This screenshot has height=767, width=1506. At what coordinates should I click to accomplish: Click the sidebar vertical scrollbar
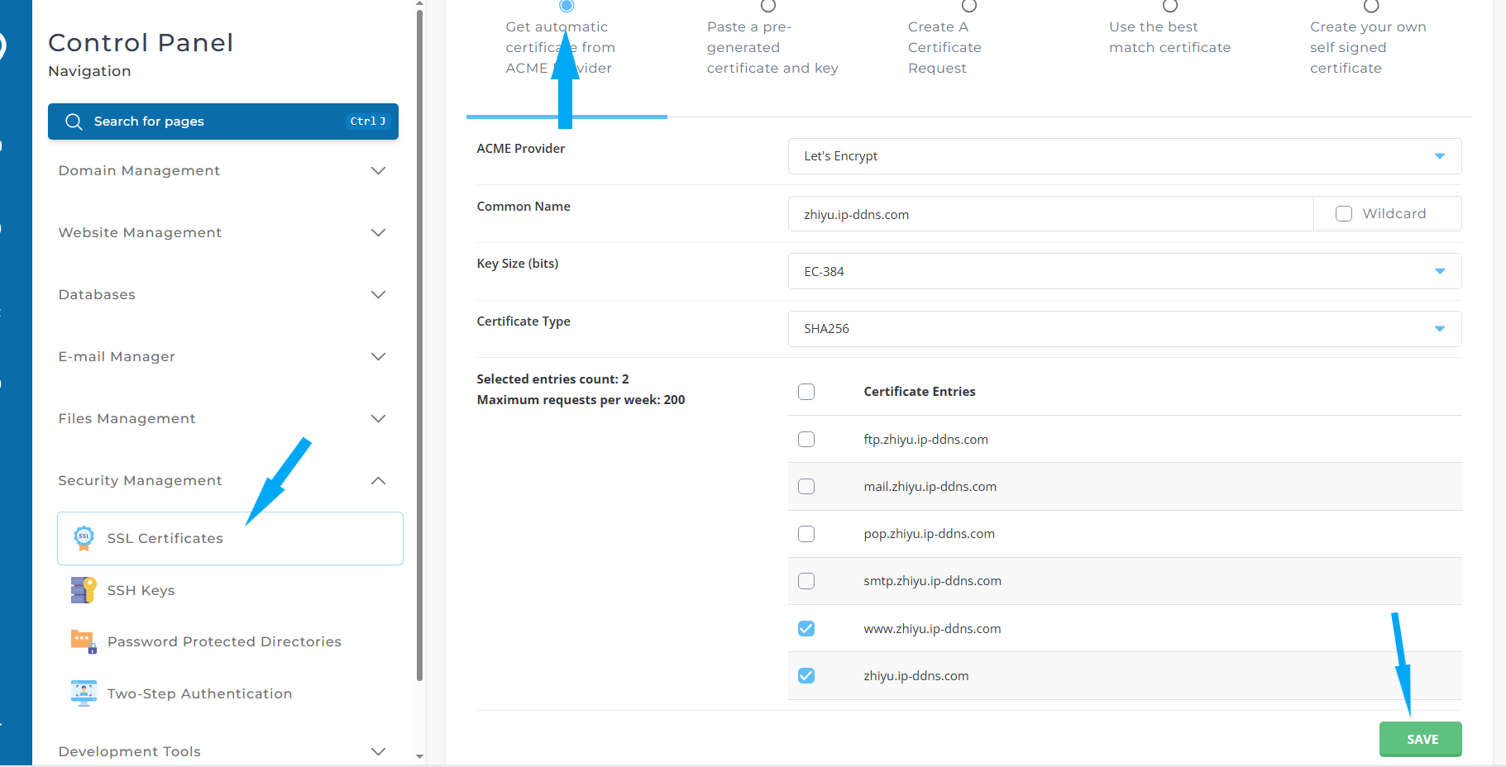pos(419,331)
